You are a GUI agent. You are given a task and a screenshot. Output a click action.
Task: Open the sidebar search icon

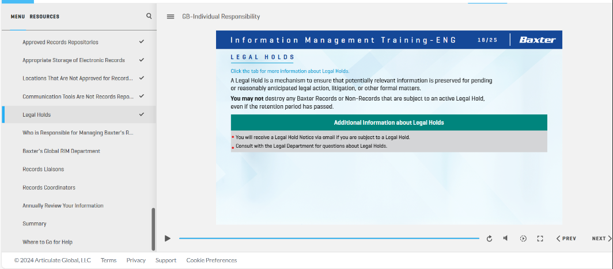point(149,16)
